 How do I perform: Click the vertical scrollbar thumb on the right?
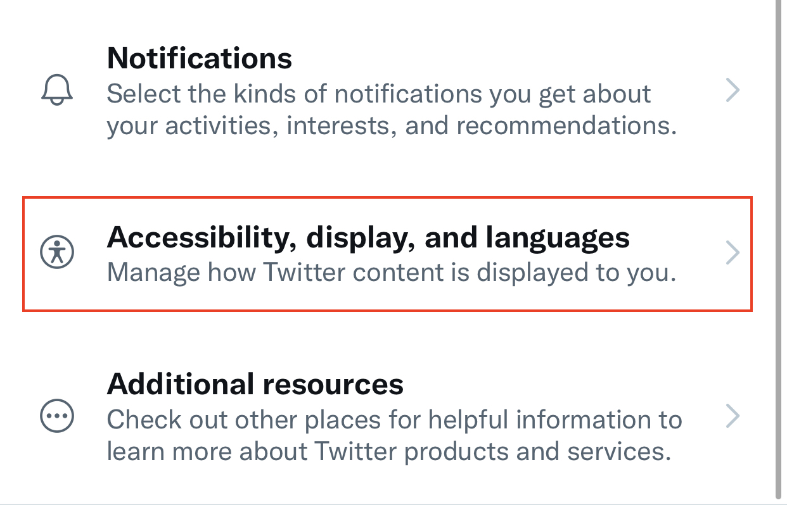(778, 248)
